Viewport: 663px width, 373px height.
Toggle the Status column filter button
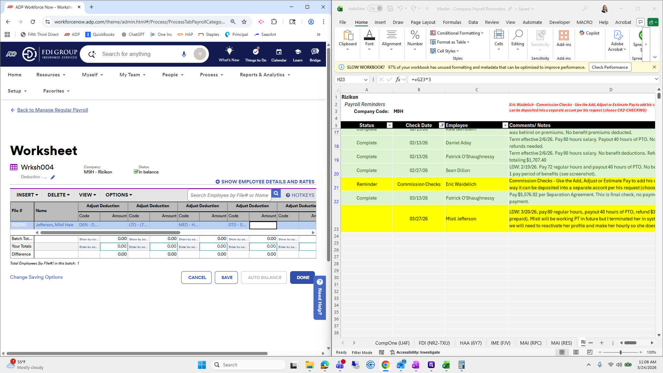pyautogui.click(x=390, y=125)
